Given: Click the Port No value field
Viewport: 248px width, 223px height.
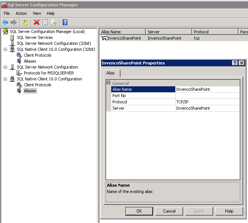Looking at the screenshot, I should coord(207,96).
